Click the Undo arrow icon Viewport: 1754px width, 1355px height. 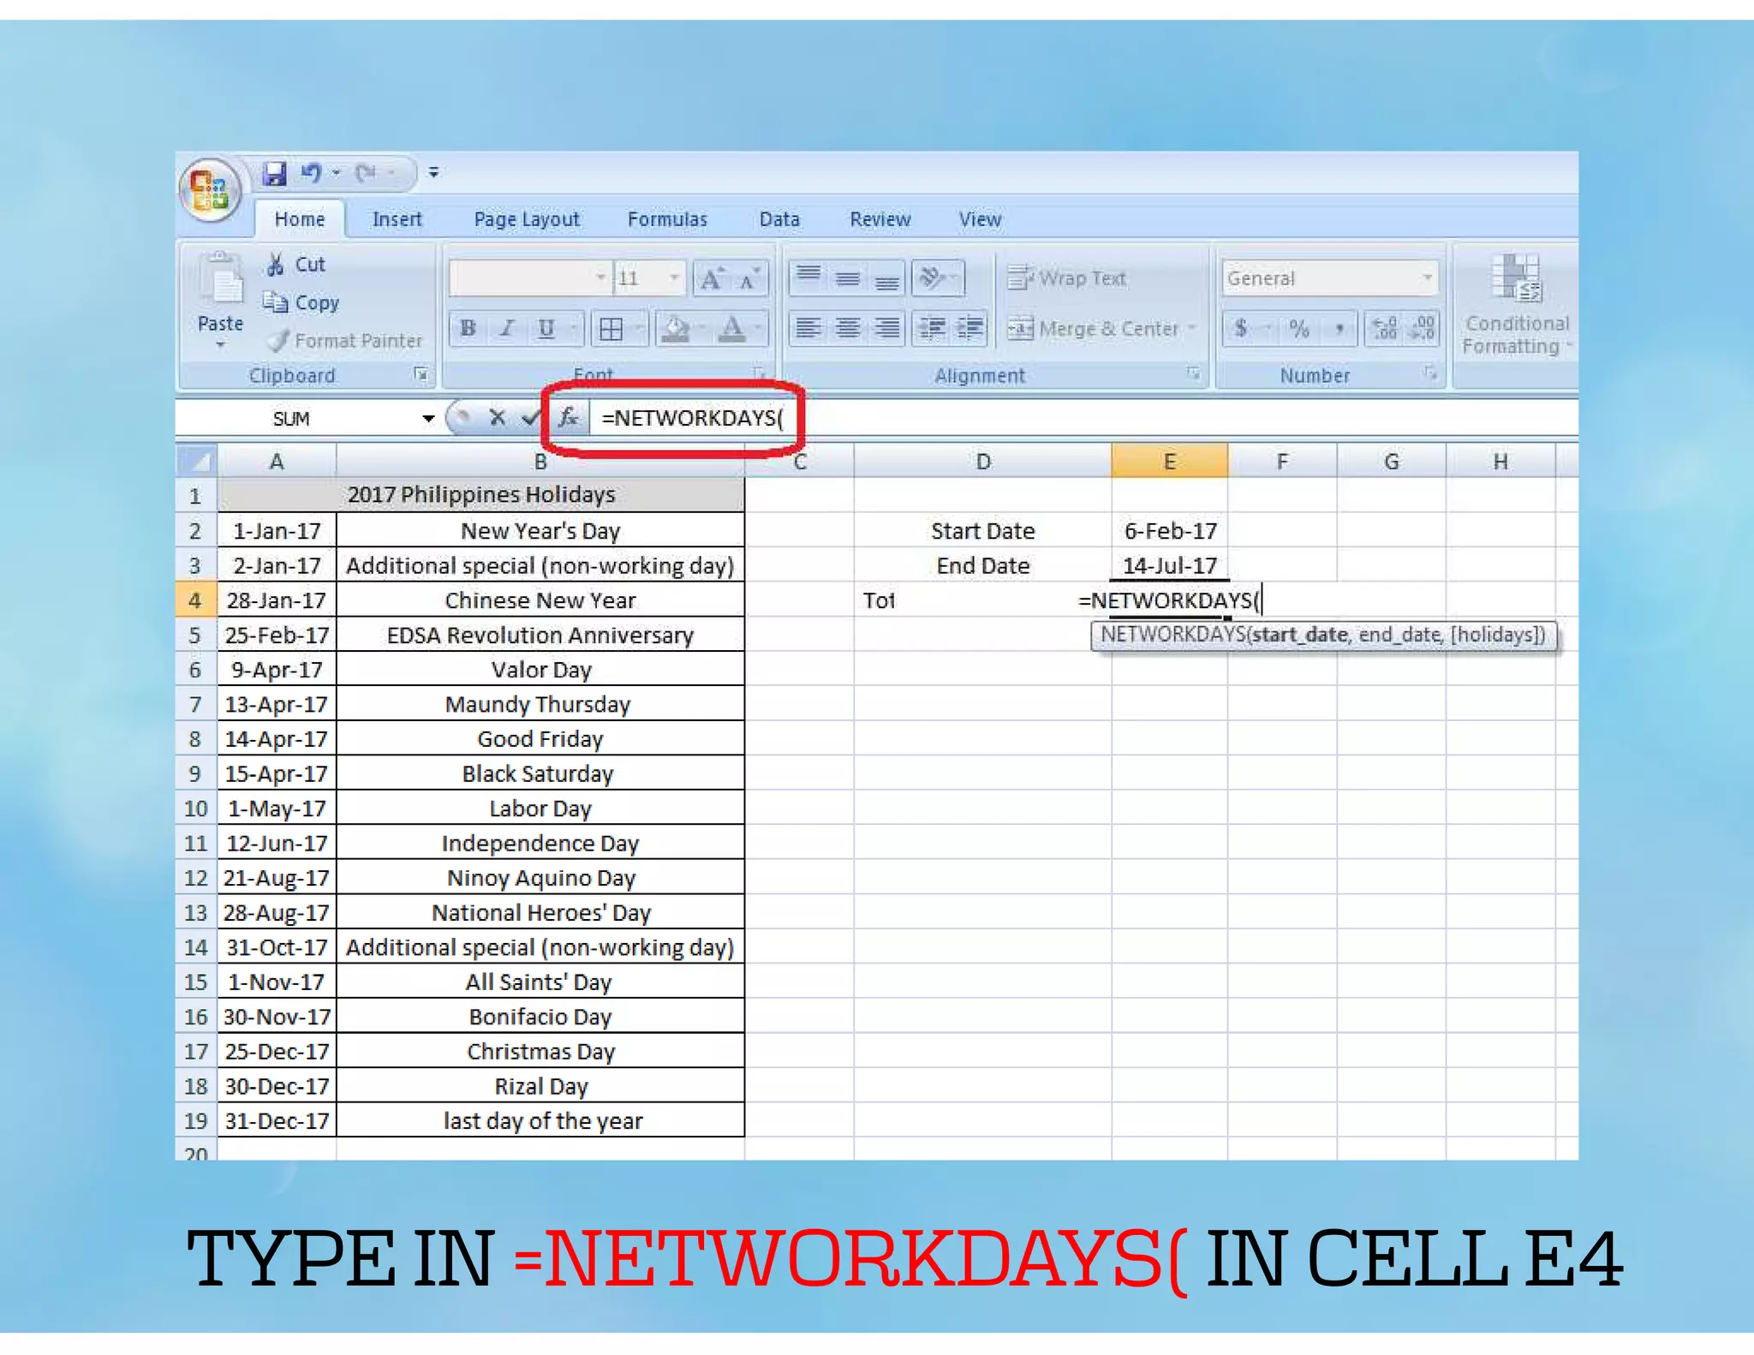pyautogui.click(x=310, y=173)
